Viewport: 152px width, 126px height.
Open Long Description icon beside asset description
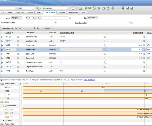70,18
